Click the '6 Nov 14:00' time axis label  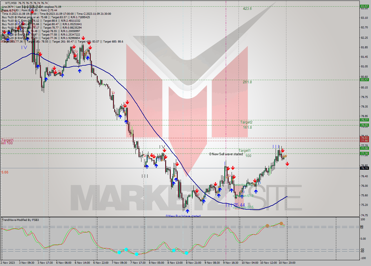[82, 263]
